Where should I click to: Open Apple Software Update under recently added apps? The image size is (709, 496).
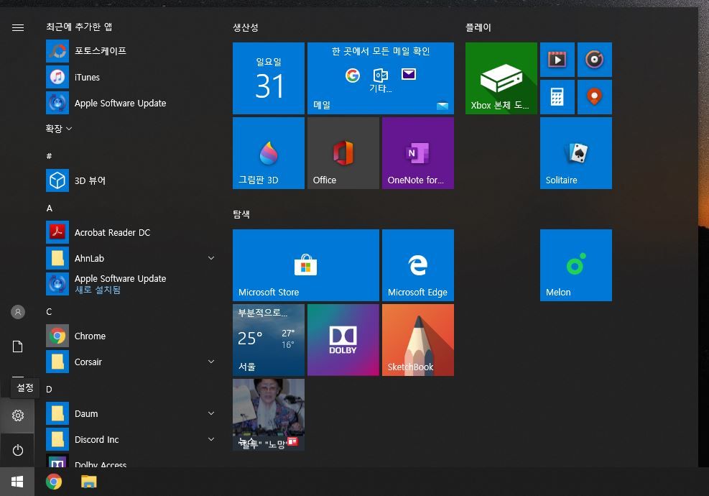[x=131, y=103]
